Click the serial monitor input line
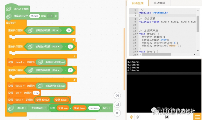This screenshot has width=202, height=120. tap(164, 73)
